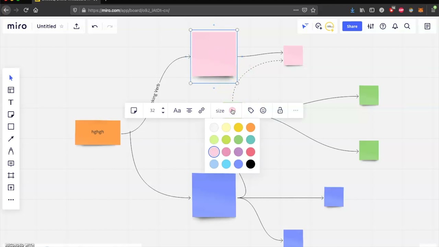
Task: Pick the orange color swatch
Action: pyautogui.click(x=250, y=128)
